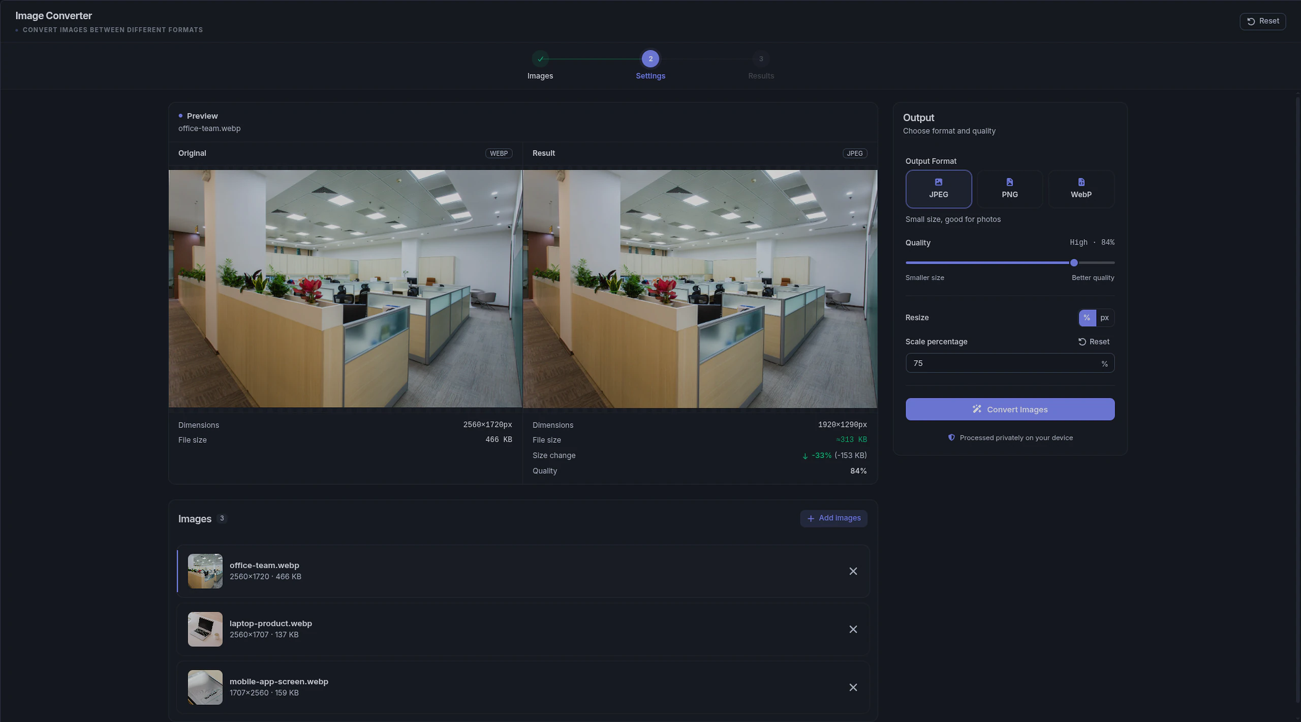
Task: Click the Result preview image
Action: 700,289
